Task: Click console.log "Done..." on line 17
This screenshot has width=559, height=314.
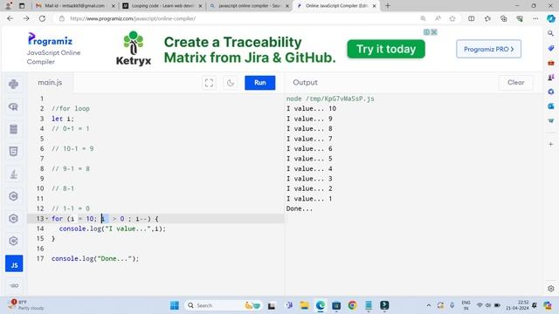Action: pos(95,258)
